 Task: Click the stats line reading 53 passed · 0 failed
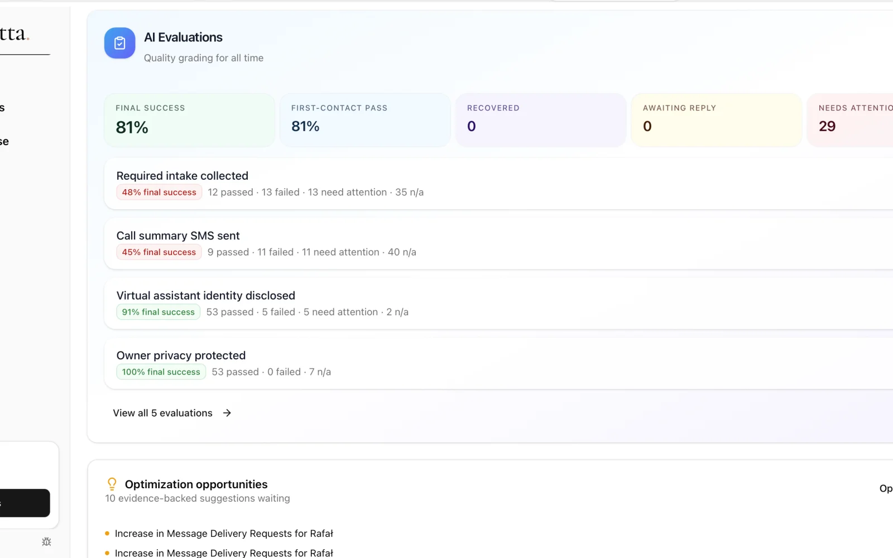point(271,372)
